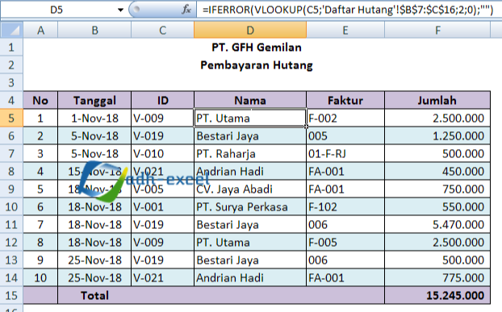Click the Select All corner button
This screenshot has width=502, height=312.
click(x=11, y=30)
